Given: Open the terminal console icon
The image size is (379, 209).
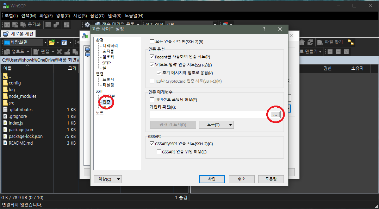Looking at the screenshot, I should click(48, 25).
